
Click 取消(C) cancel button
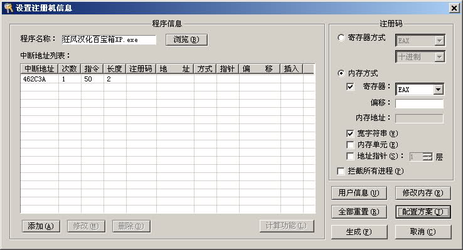coord(423,232)
